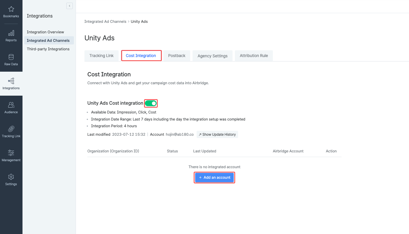Open Integration Overview in the menu
Screen dimensions: 409x234
pos(45,32)
